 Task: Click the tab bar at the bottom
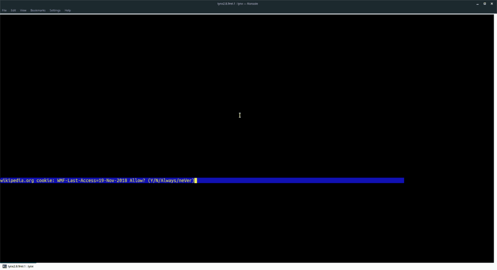166,267
